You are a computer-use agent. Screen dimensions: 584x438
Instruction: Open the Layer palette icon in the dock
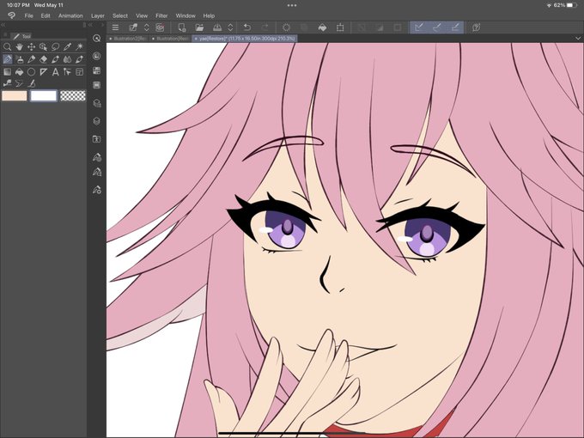97,121
